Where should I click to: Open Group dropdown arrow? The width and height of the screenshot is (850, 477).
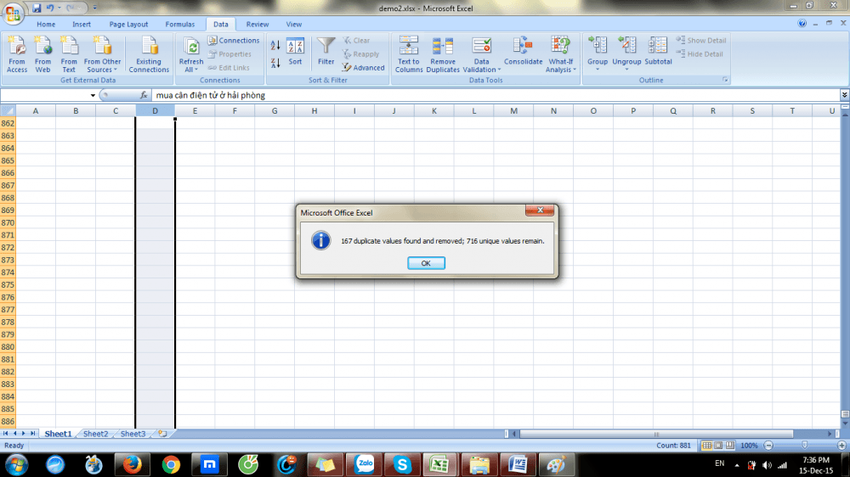pyautogui.click(x=598, y=70)
